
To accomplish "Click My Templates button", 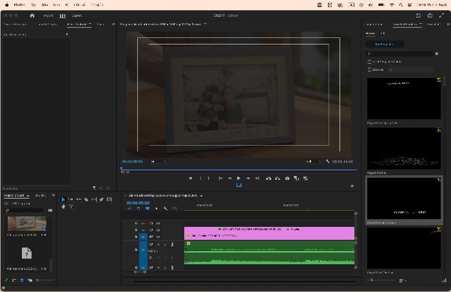I will pos(384,44).
